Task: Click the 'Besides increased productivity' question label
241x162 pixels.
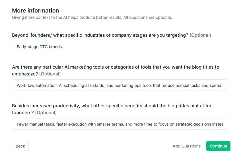Action: pos(112,106)
